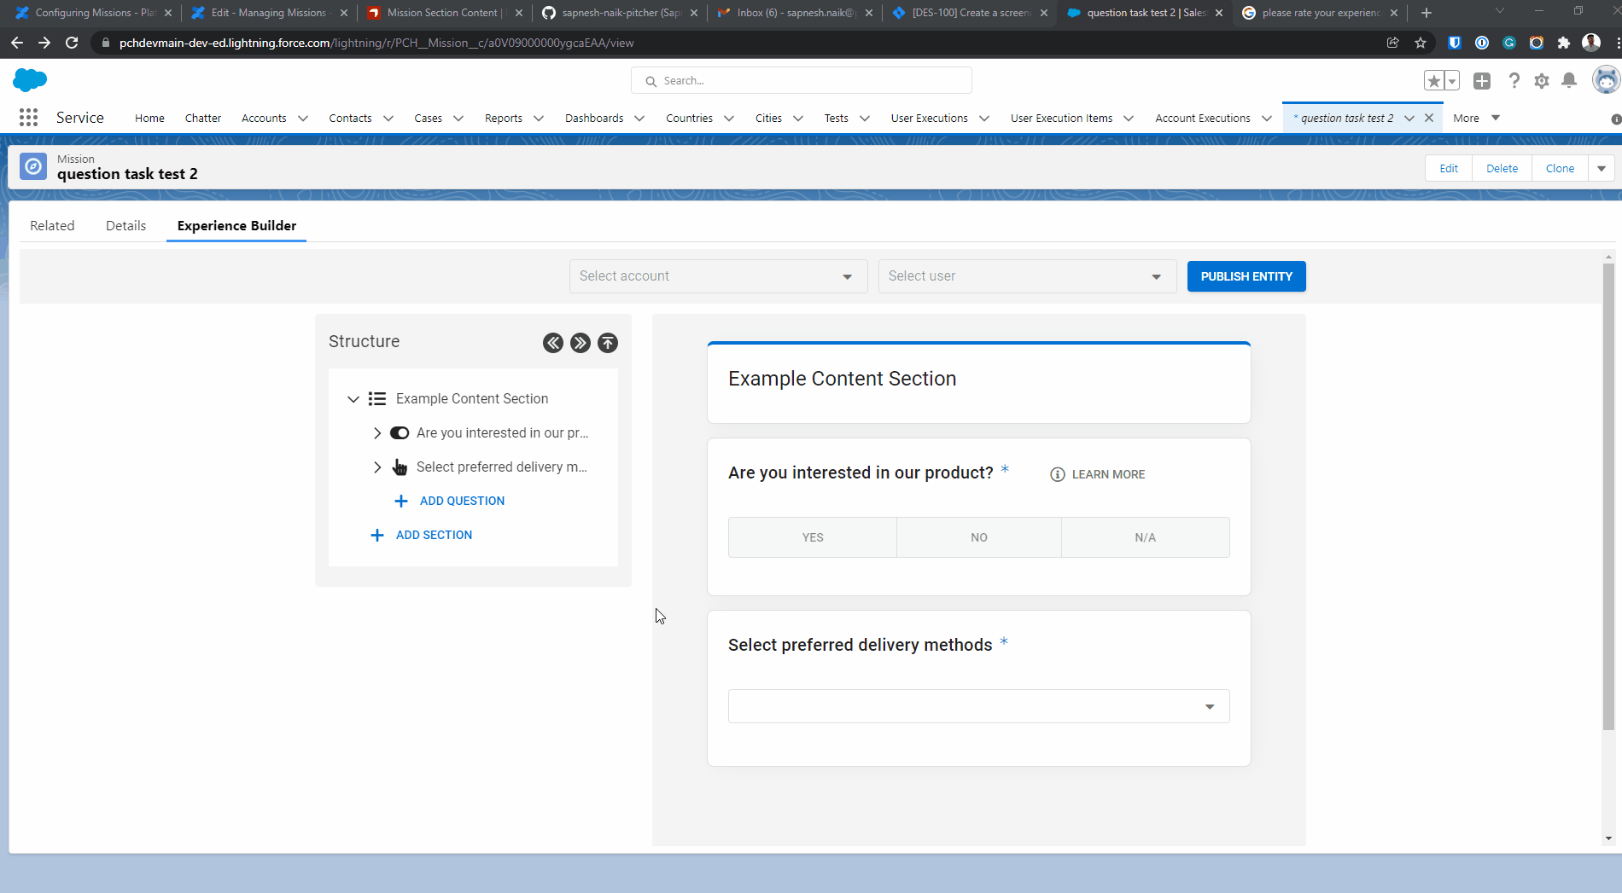Select YES for product interest question
Viewport: 1622px width, 893px height.
pos(812,537)
